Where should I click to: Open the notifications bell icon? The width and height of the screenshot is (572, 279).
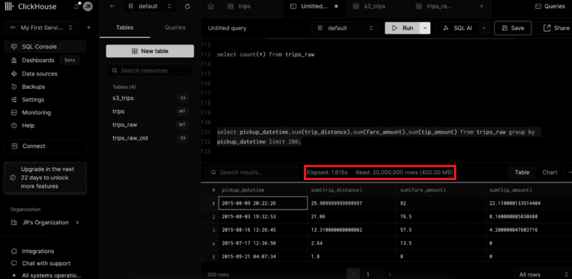pos(76,6)
